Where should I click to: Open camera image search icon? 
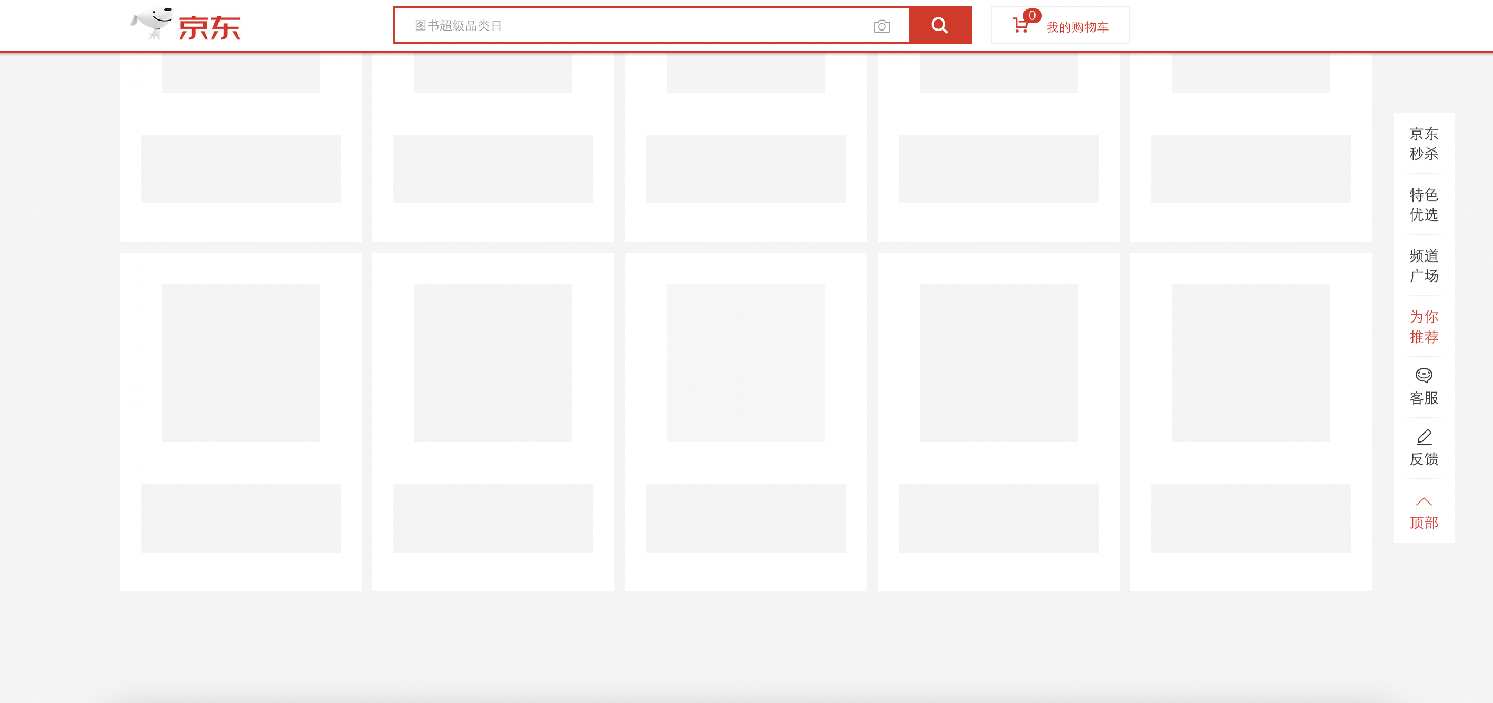[882, 26]
